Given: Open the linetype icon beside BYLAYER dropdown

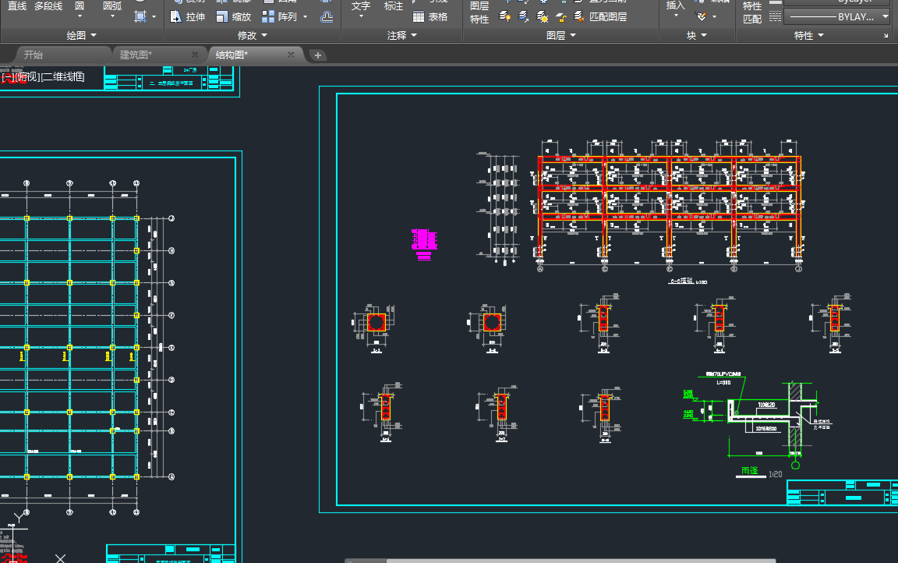Looking at the screenshot, I should click(774, 16).
